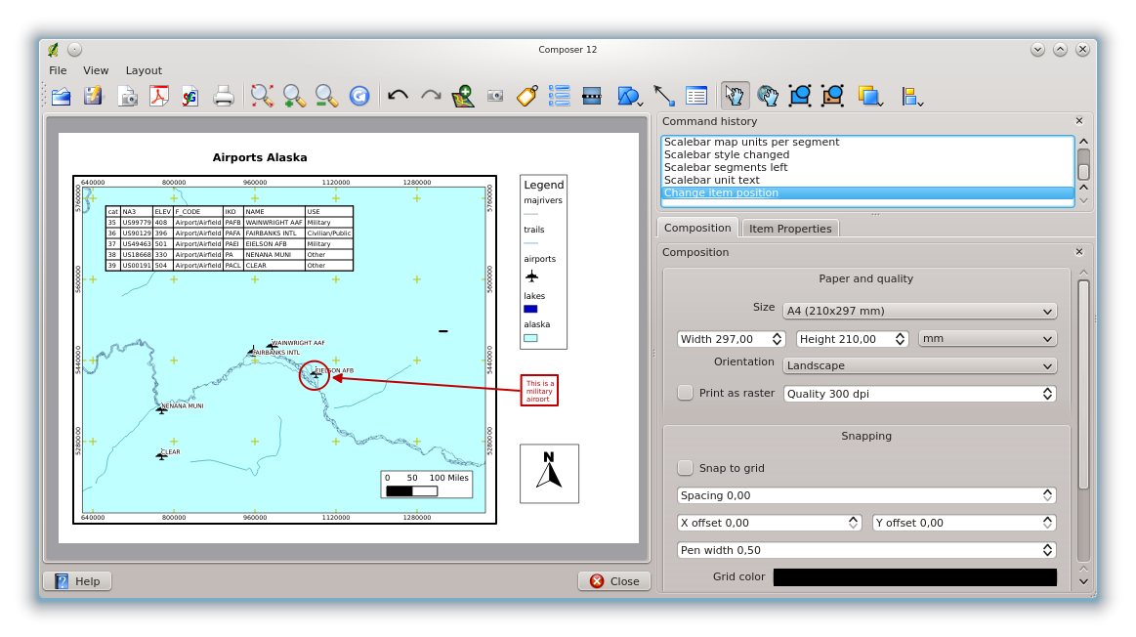1136x637 pixels.
Task: Switch to the Item Properties tab
Action: click(790, 229)
